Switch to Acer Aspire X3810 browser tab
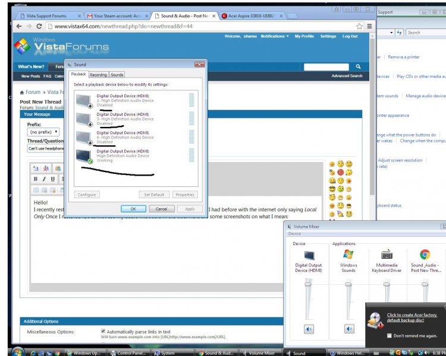The height and width of the screenshot is (356, 446). 252,16
